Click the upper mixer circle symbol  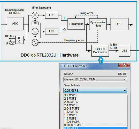click(35, 15)
